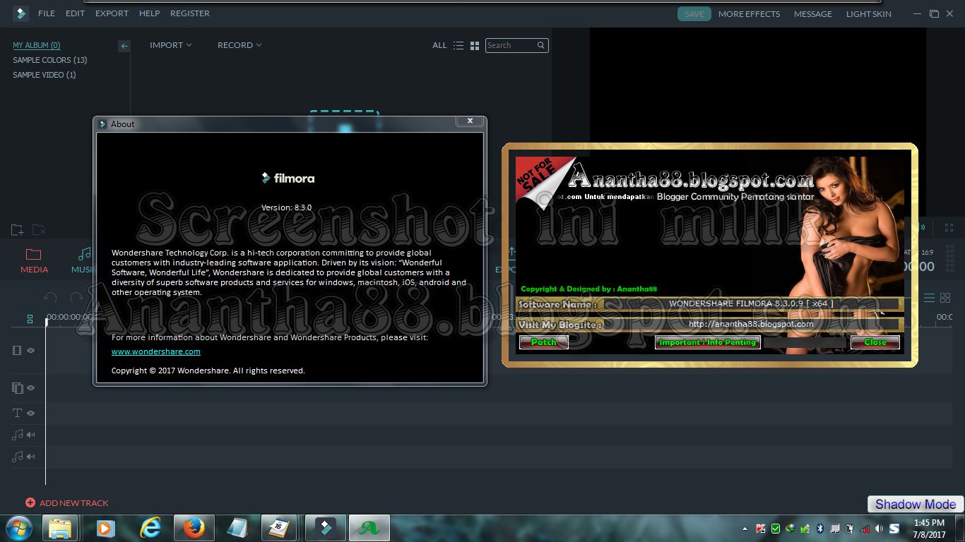Image resolution: width=965 pixels, height=542 pixels.
Task: Show hidden system tray icons
Action: tap(745, 529)
